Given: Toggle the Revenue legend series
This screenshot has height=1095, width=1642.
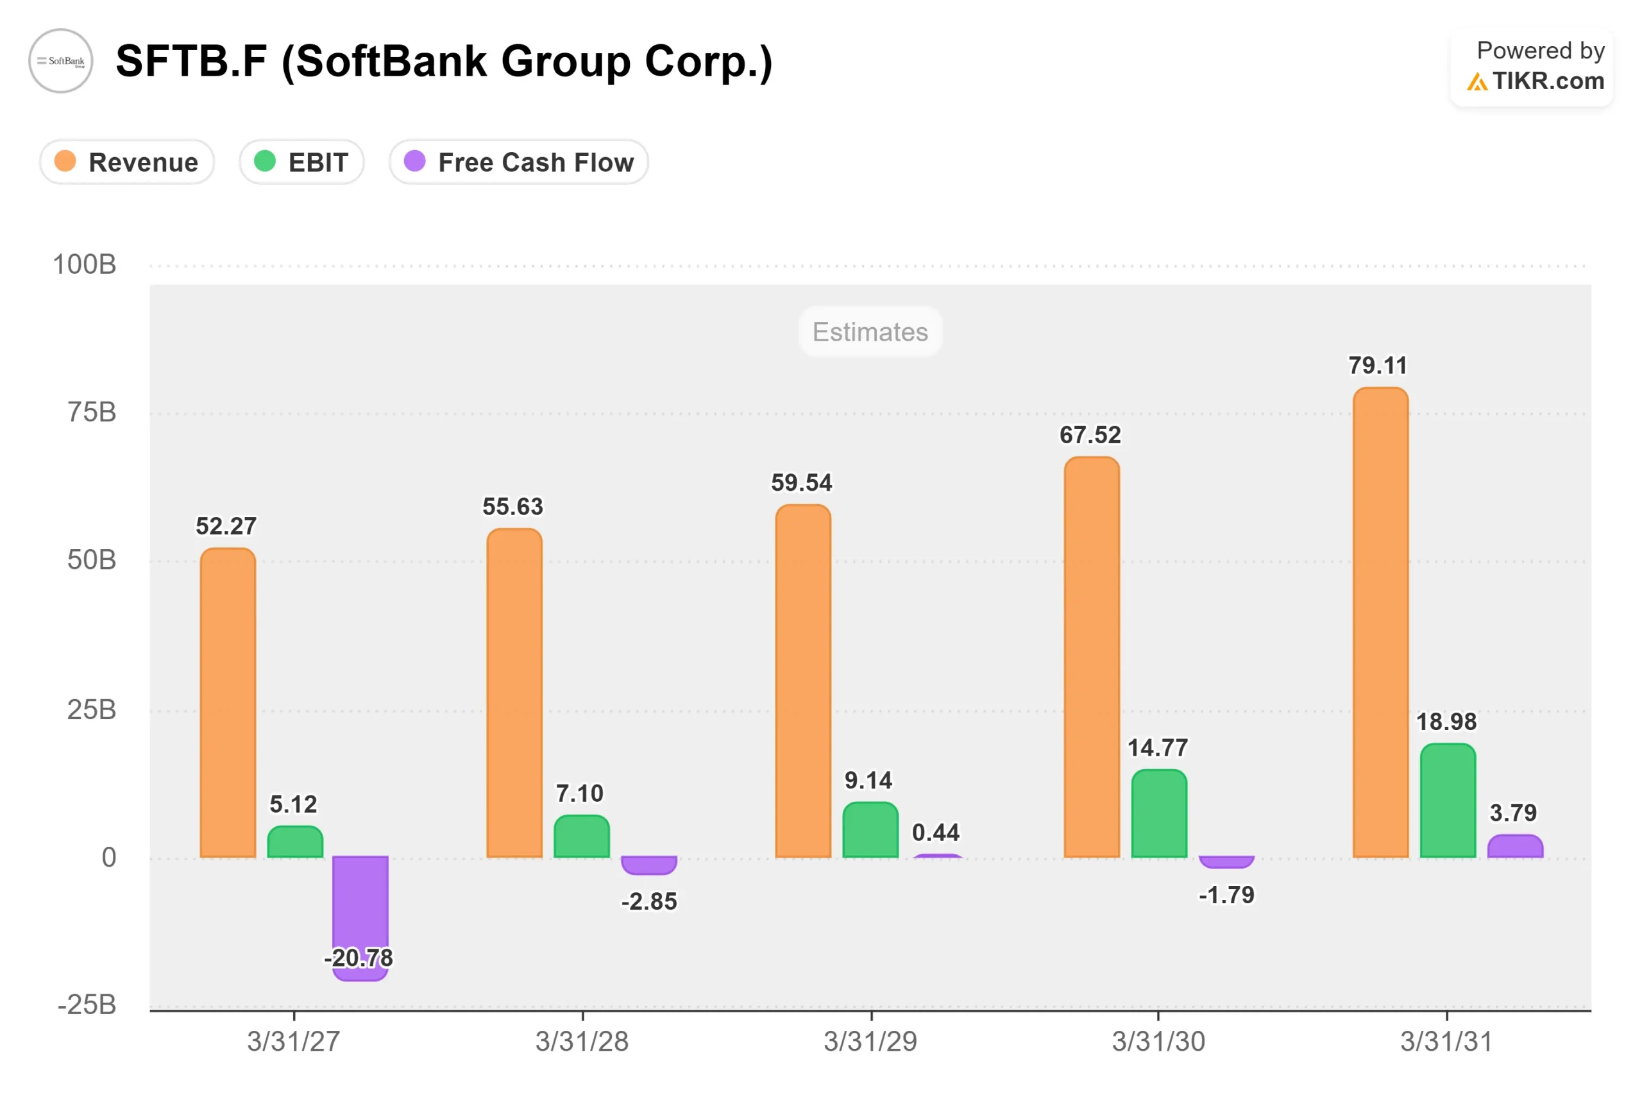Looking at the screenshot, I should click(x=126, y=162).
